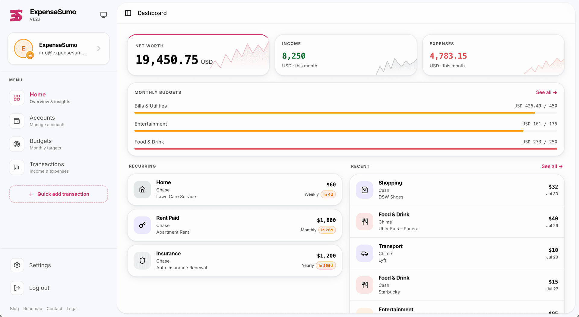The image size is (579, 317).
Task: Click the Accounts wallet icon
Action: coord(17,121)
